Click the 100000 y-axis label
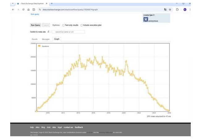 point(33,84)
